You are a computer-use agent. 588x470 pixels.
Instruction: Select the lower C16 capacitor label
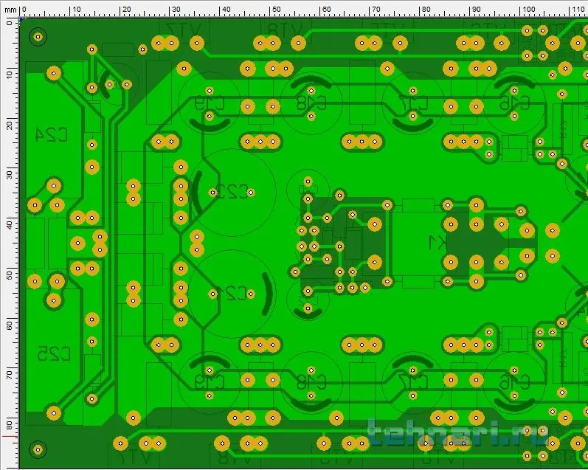coord(514,382)
